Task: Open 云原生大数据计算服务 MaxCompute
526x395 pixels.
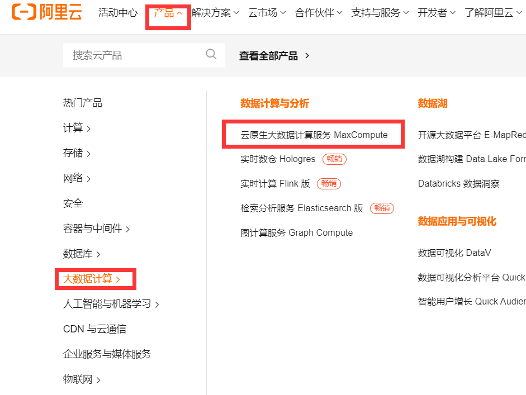Action: click(314, 135)
